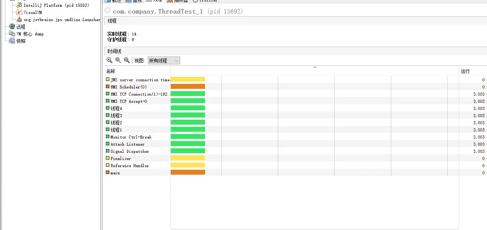
Task: Click the fit-to-width zoom magnifier icon
Action: tap(127, 60)
